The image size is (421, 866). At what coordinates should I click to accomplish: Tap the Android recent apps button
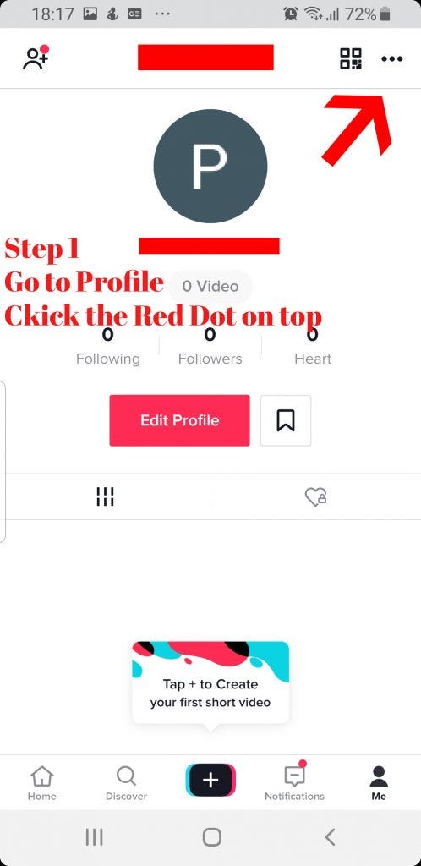(x=95, y=837)
